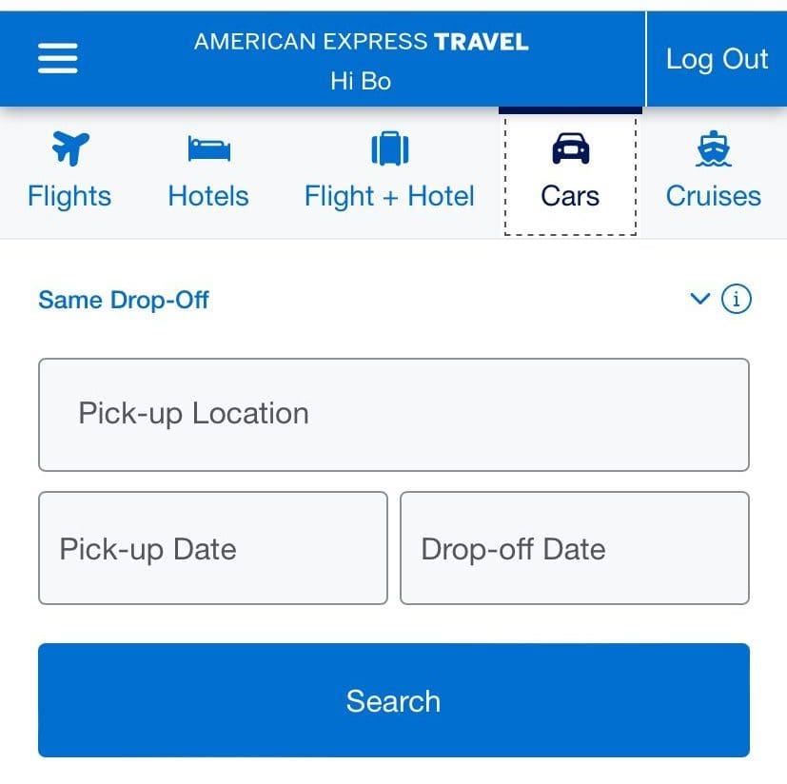Click the Log Out button
This screenshot has width=787, height=784.
pos(717,58)
